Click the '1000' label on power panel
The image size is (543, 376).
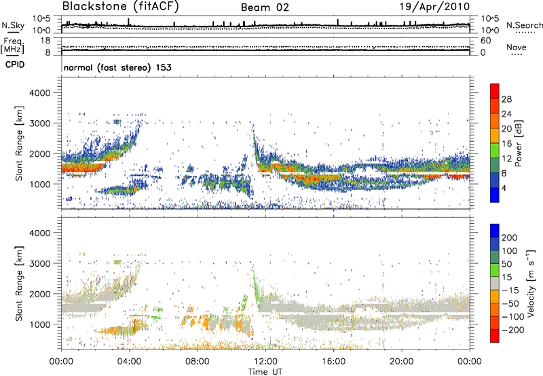pyautogui.click(x=39, y=184)
